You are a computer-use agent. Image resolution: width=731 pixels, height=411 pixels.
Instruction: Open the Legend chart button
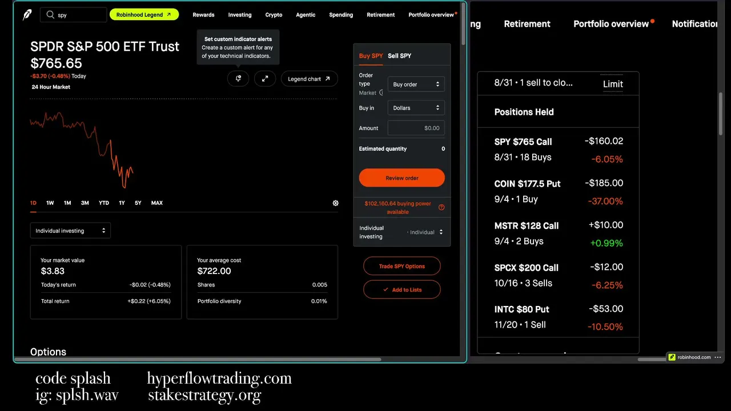coord(309,79)
